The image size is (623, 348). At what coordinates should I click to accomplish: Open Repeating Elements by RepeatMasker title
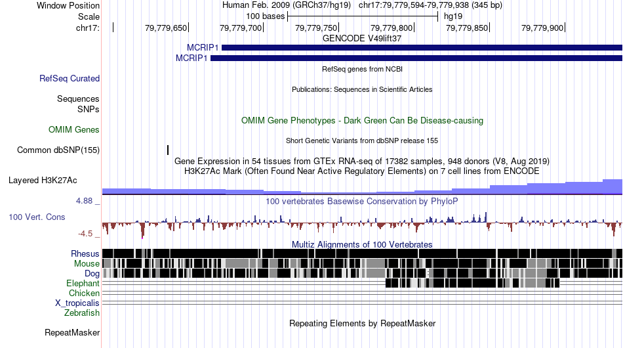point(362,323)
